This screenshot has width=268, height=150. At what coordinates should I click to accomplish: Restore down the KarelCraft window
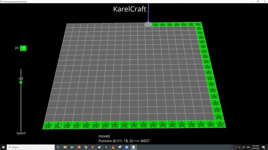click(x=258, y=2)
